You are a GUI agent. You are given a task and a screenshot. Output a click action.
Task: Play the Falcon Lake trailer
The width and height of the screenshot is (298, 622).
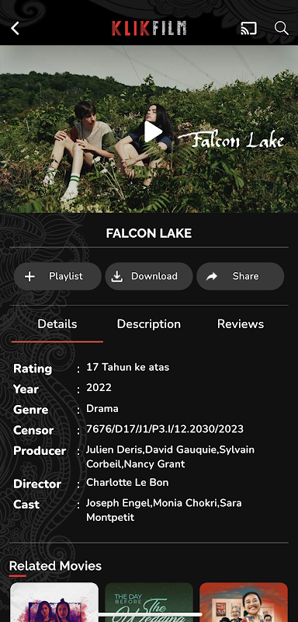[x=153, y=131]
